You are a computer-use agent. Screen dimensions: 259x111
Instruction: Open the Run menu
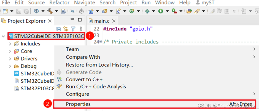coord(146,3)
